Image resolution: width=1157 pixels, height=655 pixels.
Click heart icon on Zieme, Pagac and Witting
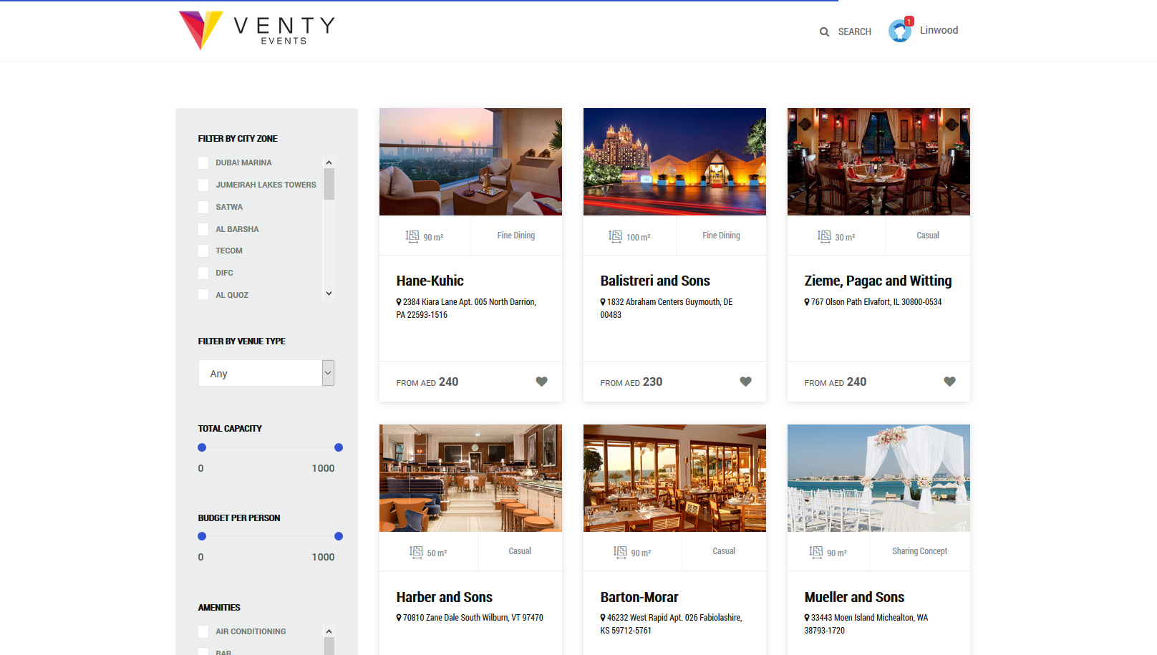949,382
